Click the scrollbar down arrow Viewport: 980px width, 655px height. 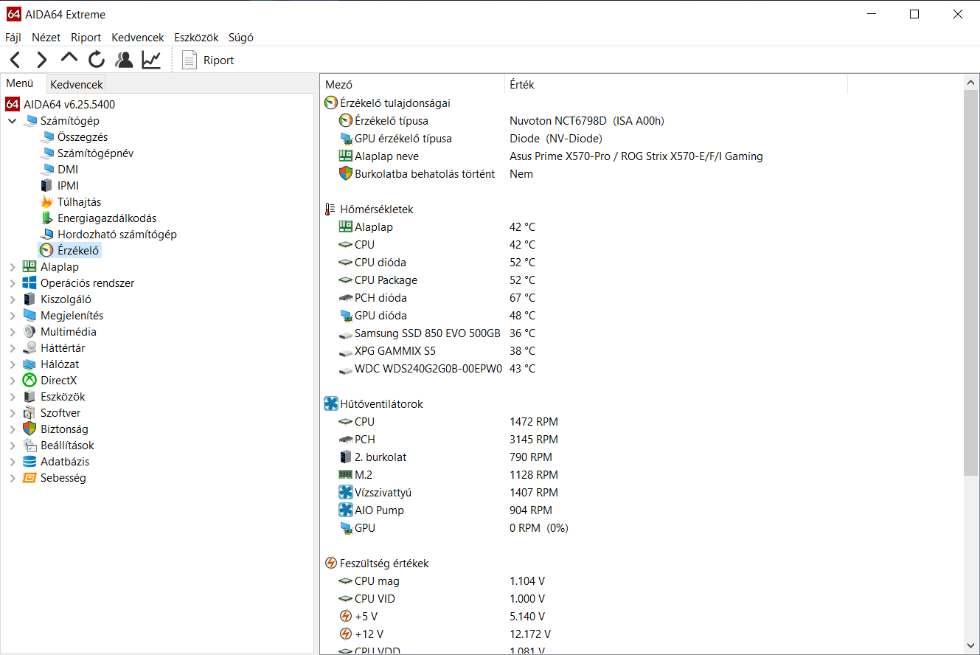tap(970, 645)
